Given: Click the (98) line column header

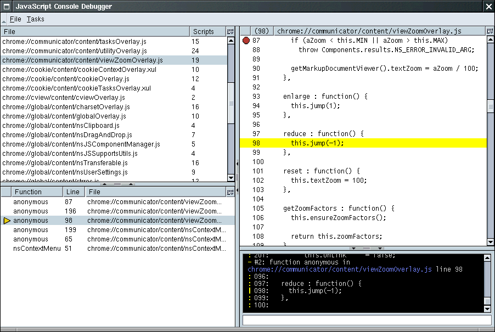Looking at the screenshot, I should tap(261, 31).
